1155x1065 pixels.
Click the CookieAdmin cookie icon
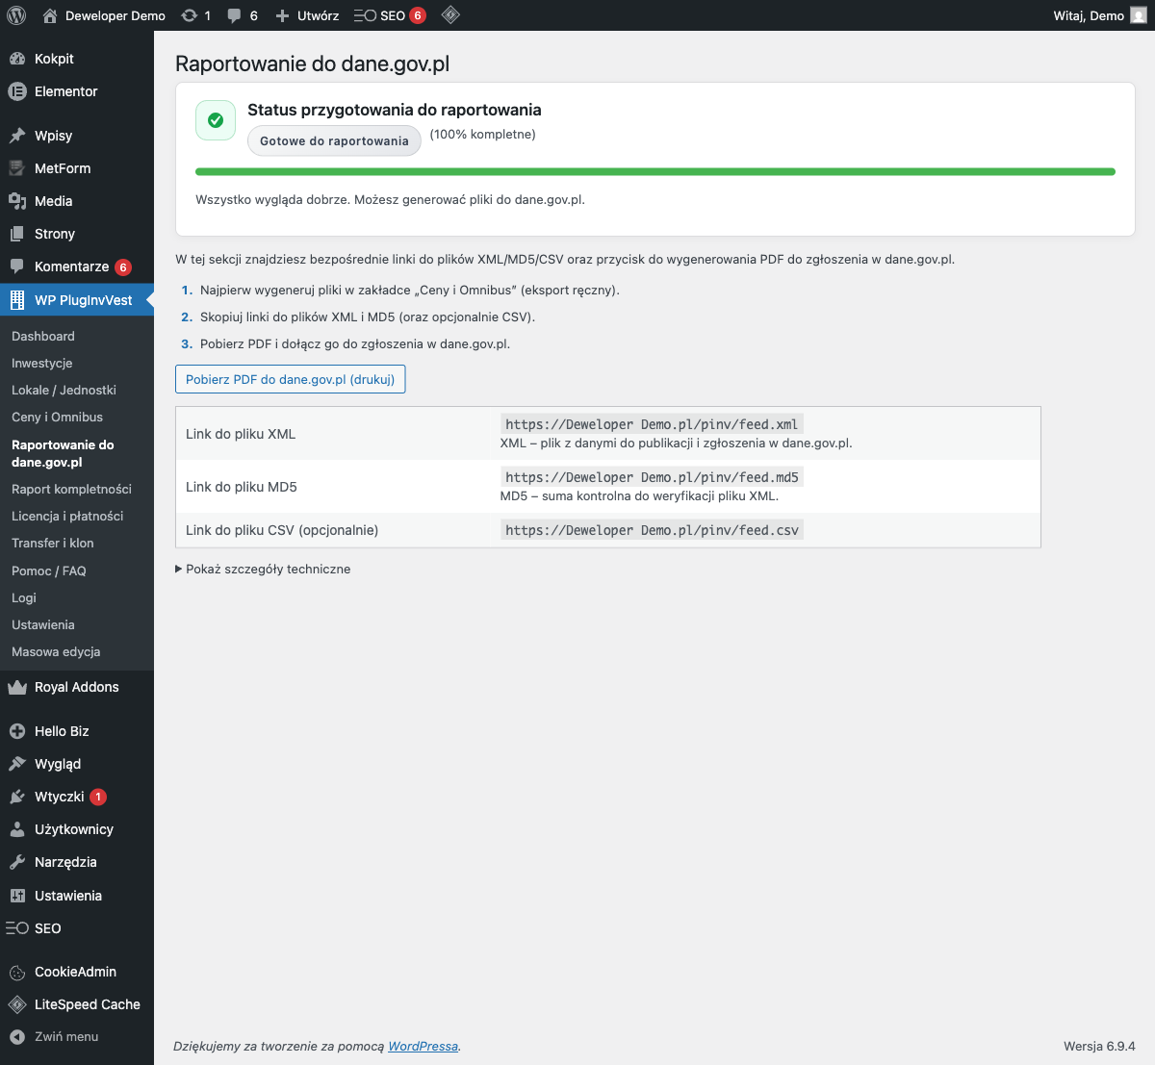pyautogui.click(x=16, y=972)
